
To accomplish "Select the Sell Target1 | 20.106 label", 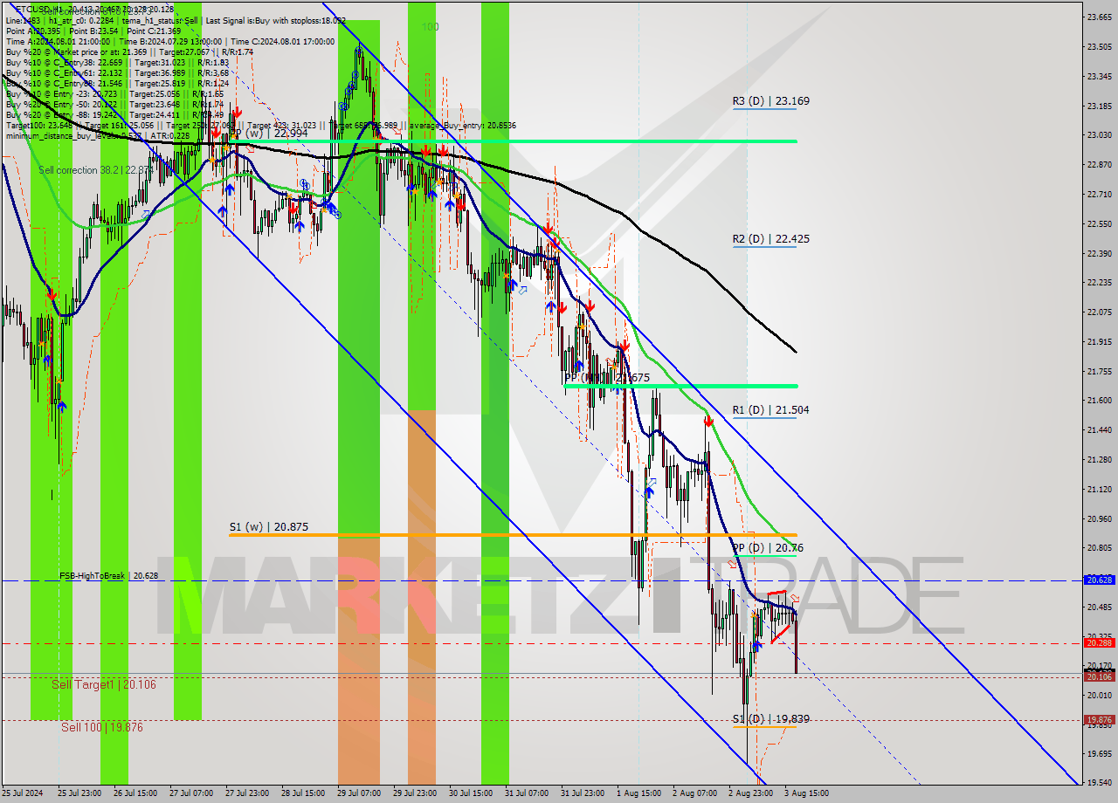I will click(103, 684).
